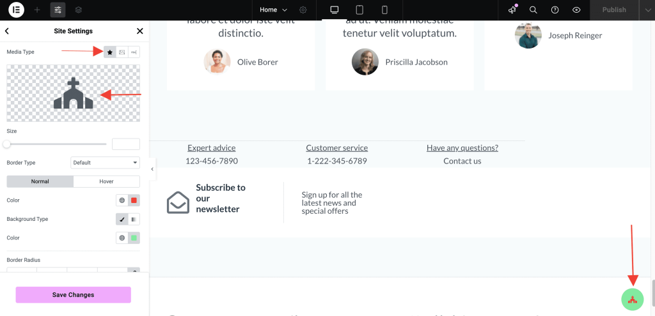Click the red icon color swatch
Image resolution: width=655 pixels, height=316 pixels.
pyautogui.click(x=134, y=200)
